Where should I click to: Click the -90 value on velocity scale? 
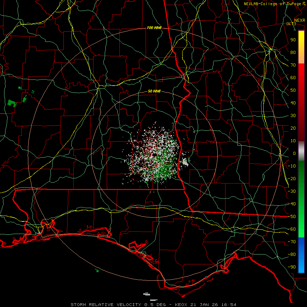click(x=292, y=267)
